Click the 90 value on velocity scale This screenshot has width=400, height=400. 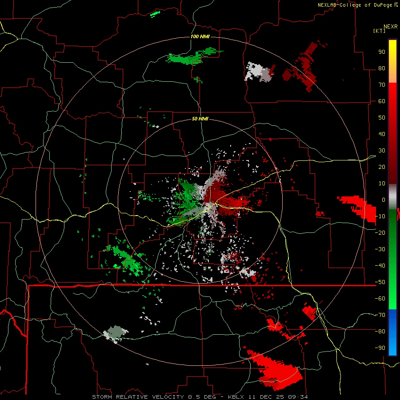(382, 52)
